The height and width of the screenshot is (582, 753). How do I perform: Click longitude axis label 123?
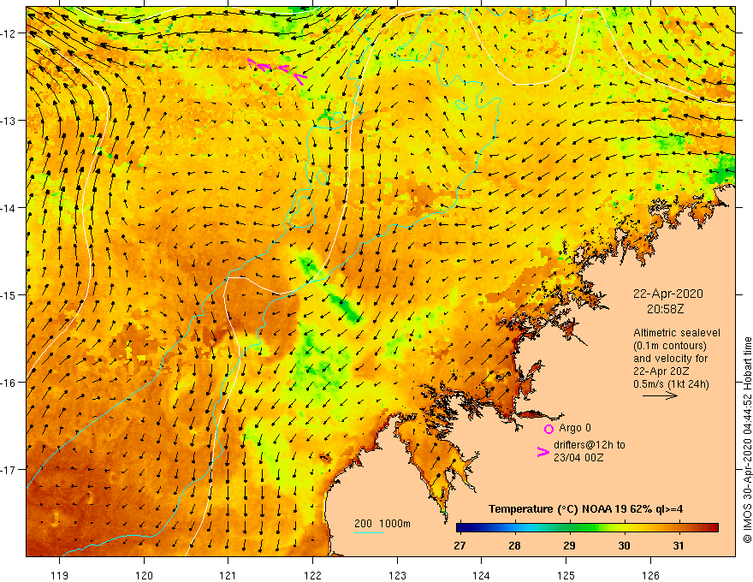click(x=397, y=575)
